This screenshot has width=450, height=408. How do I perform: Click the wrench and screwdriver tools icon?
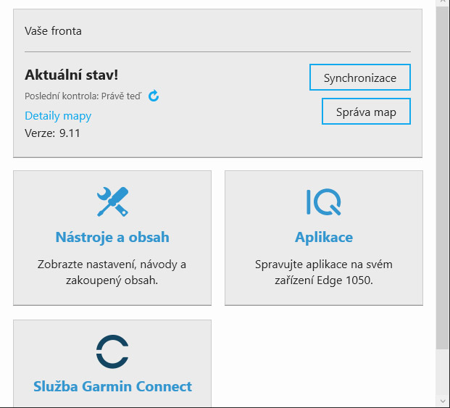pyautogui.click(x=112, y=201)
